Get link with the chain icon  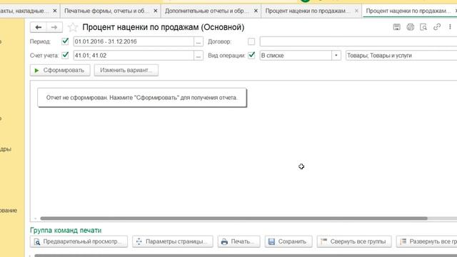coord(436,27)
